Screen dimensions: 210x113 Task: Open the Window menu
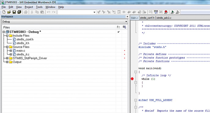50,7
